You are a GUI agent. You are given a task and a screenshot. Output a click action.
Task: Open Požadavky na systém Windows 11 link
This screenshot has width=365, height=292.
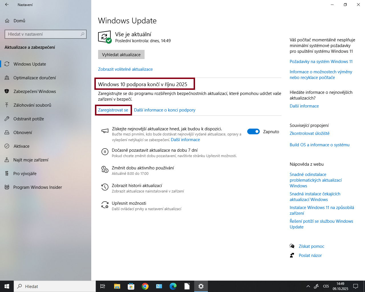321,62
